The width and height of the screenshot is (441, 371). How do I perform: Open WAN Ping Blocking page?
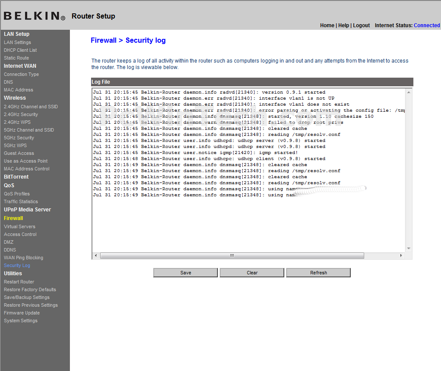tap(24, 258)
